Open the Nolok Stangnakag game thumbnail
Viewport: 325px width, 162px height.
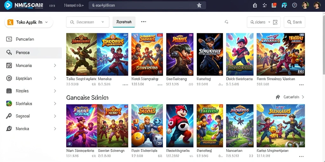pyautogui.click(x=147, y=54)
